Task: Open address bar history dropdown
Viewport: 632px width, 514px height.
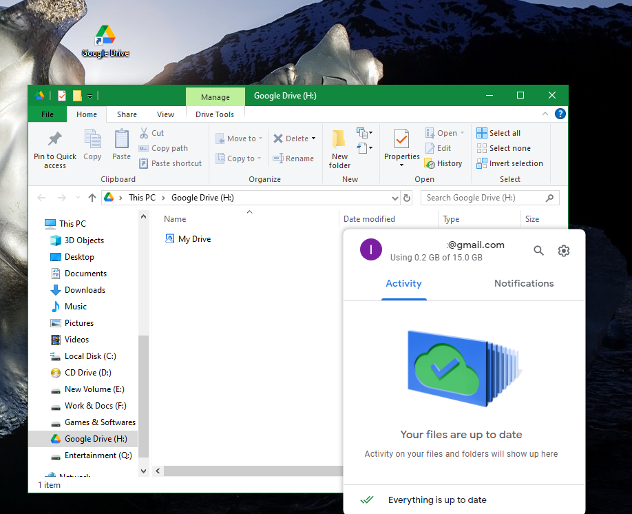Action: 395,198
